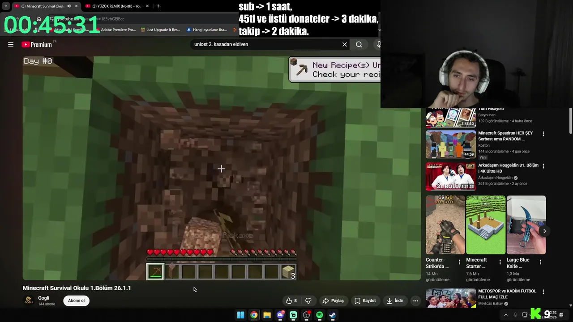This screenshot has width=573, height=322.
Task: Open more actions next to İndir
Action: pos(415,301)
